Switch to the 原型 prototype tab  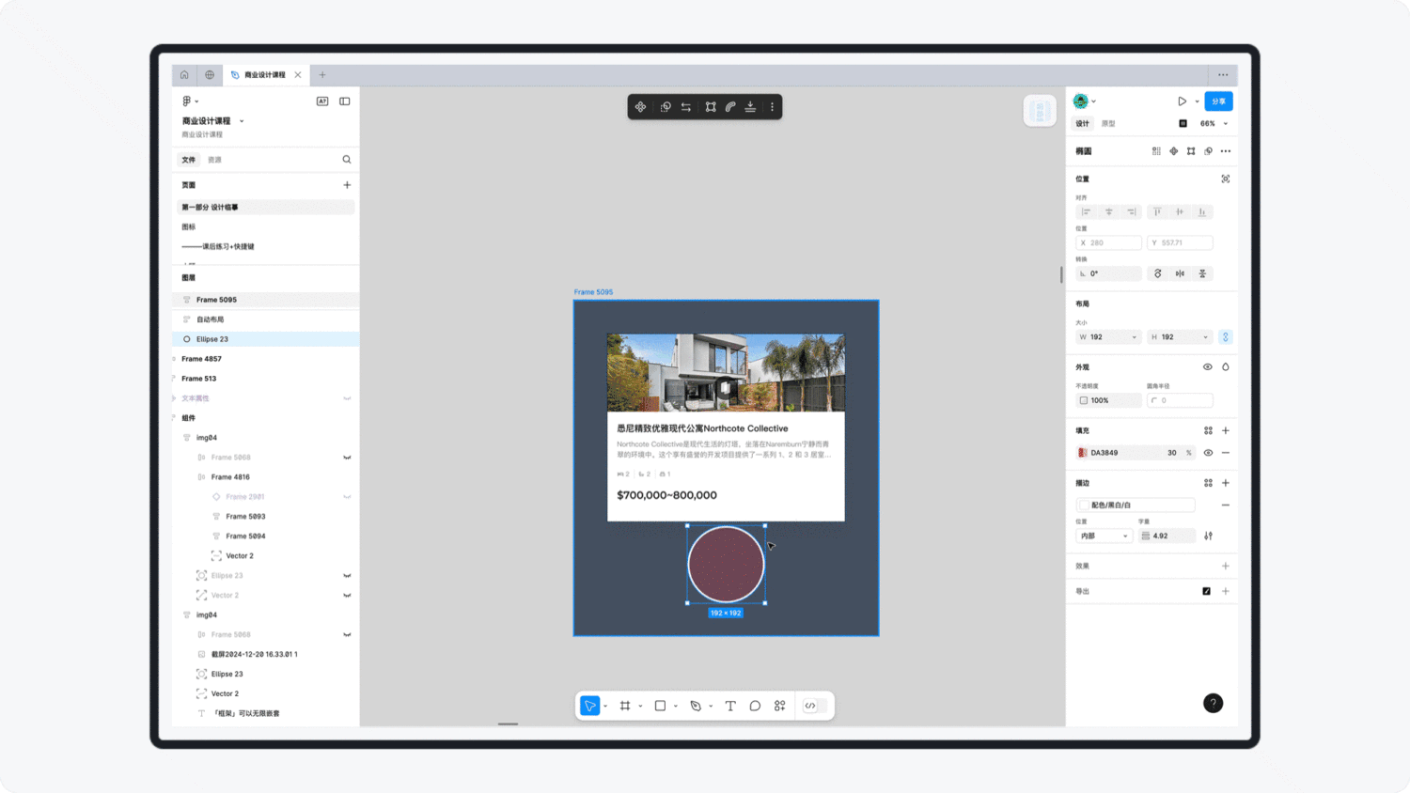[1108, 124]
